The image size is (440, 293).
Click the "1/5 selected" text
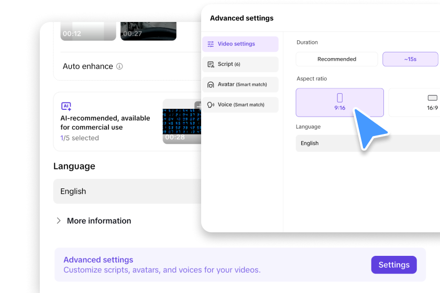tap(79, 138)
